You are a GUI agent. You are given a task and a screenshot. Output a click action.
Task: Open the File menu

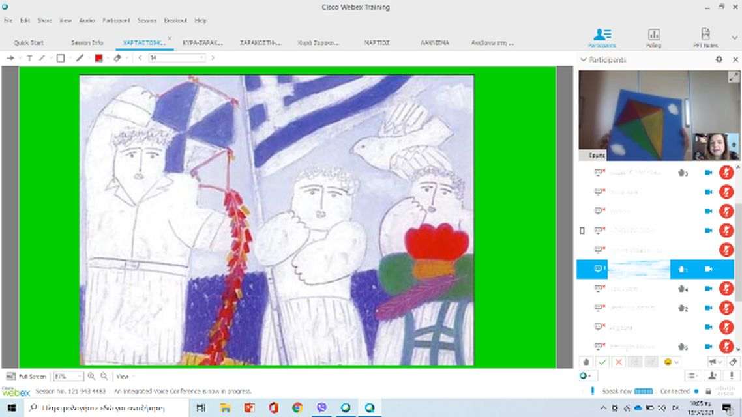8,20
